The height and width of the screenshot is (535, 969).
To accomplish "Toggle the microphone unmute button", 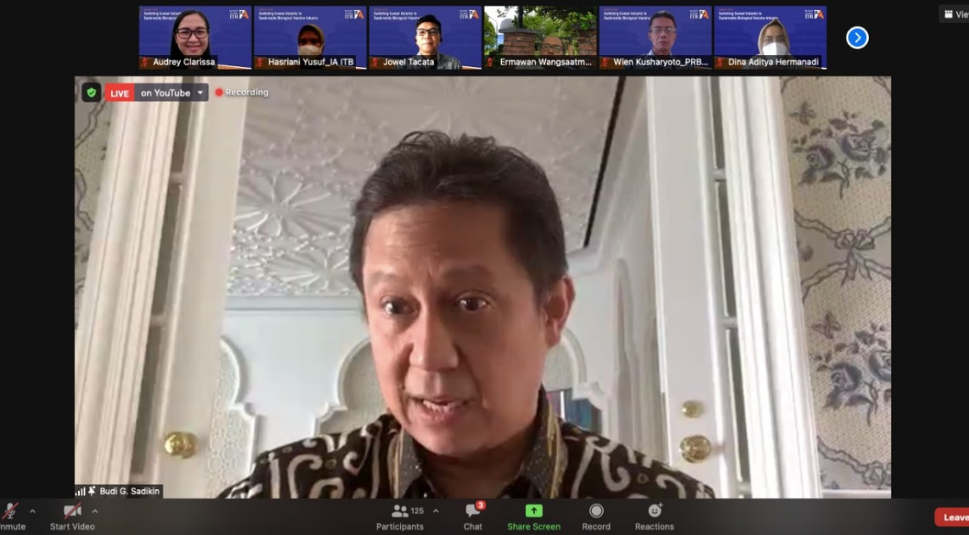I will [10, 516].
